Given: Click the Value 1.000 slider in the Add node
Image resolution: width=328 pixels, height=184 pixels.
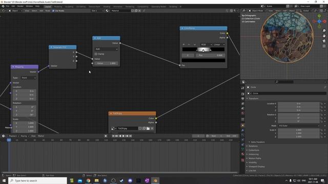Looking at the screenshot, I should coord(106,63).
